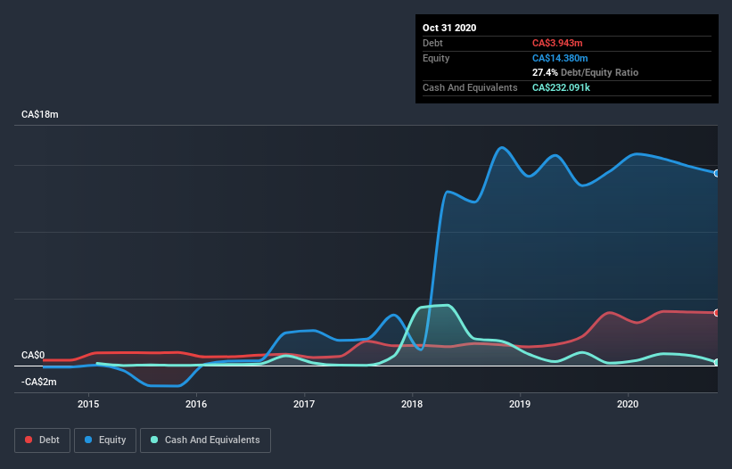Click the 2020 x-axis label
The width and height of the screenshot is (732, 469).
[628, 404]
